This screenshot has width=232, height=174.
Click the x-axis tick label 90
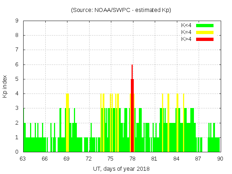(220, 158)
